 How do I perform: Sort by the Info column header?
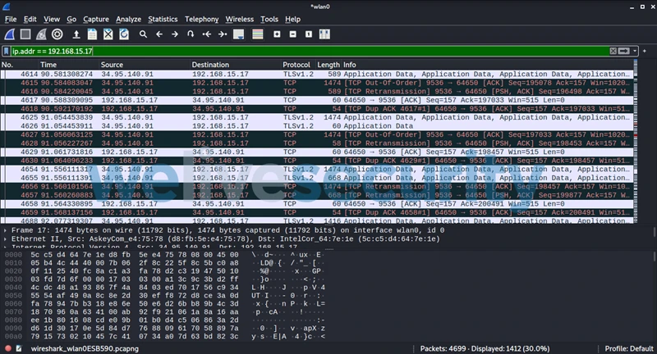(x=488, y=65)
